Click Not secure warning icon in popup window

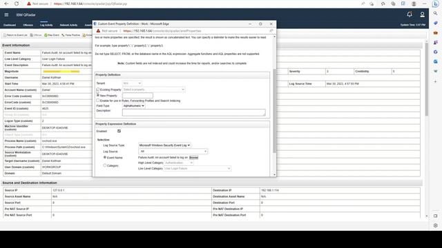coord(98,30)
